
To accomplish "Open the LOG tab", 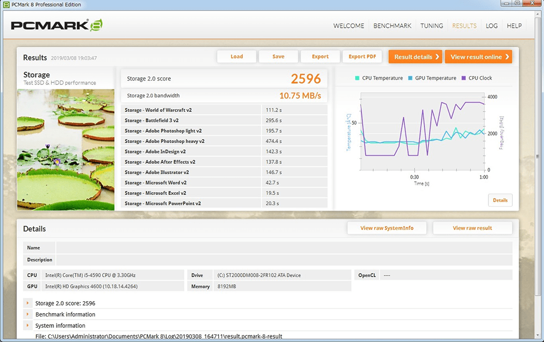I will [492, 26].
